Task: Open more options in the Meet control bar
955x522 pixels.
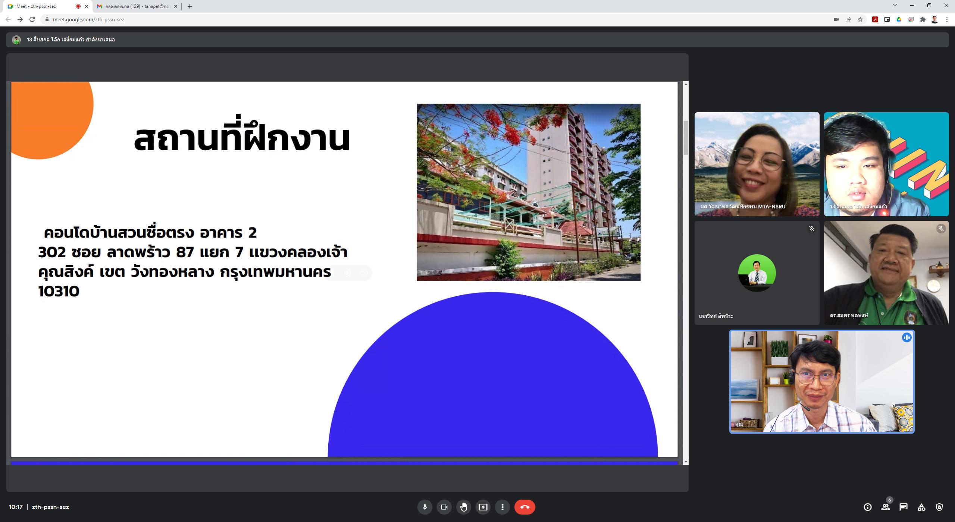Action: coord(502,507)
